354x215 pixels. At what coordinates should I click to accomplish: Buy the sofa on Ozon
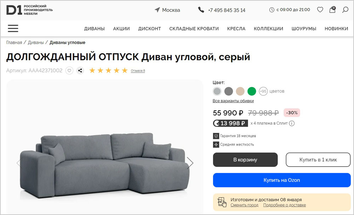[x=282, y=180]
